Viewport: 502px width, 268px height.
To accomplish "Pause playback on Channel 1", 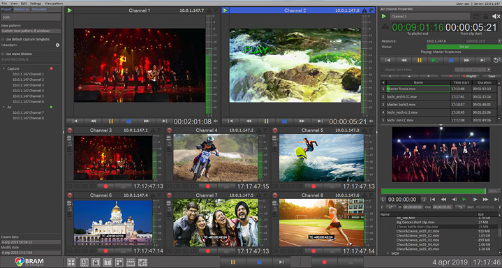I will tap(111, 121).
